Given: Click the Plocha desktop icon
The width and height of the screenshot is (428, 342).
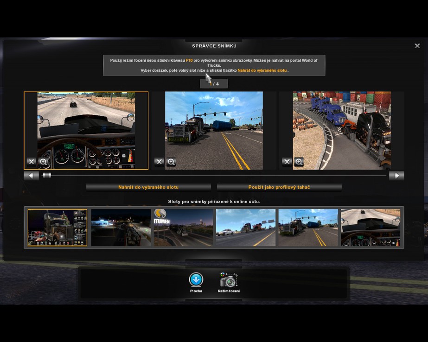Looking at the screenshot, I should tap(196, 280).
